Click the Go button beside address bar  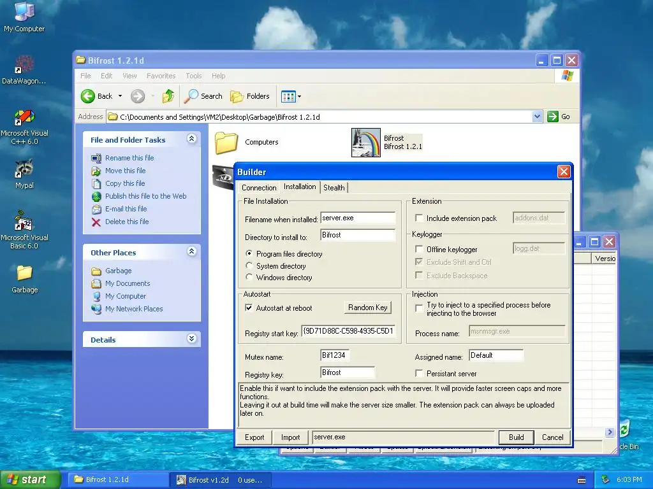[559, 117]
